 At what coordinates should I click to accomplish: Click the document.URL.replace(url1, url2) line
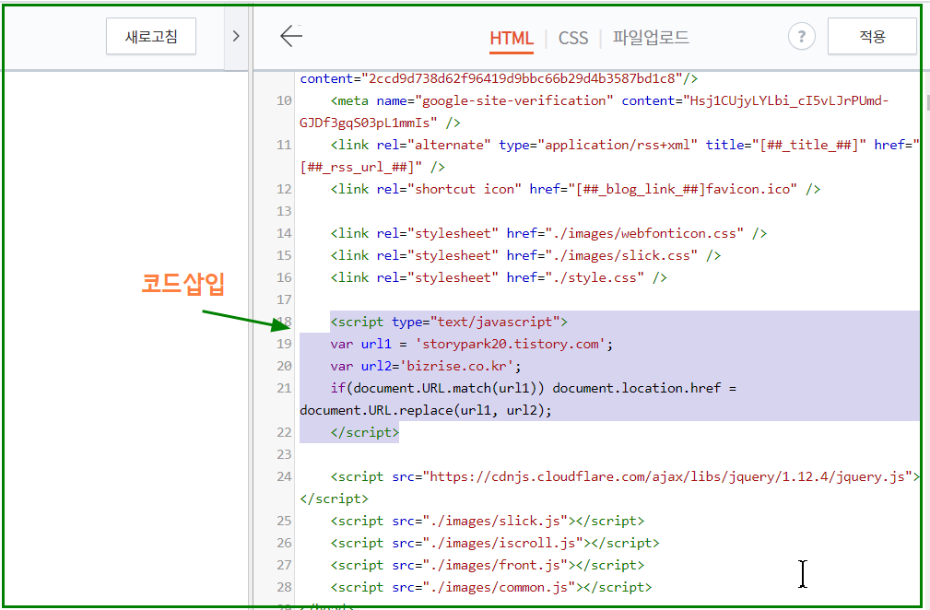coord(426,410)
